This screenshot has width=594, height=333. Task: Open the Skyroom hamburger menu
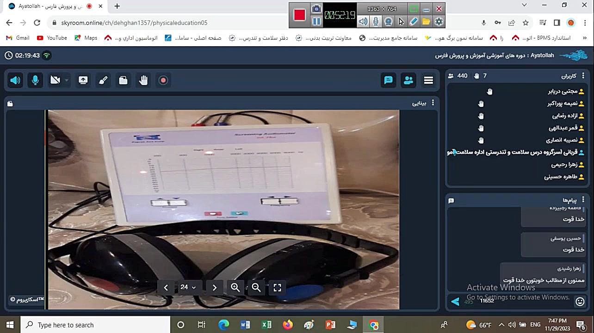click(x=428, y=80)
